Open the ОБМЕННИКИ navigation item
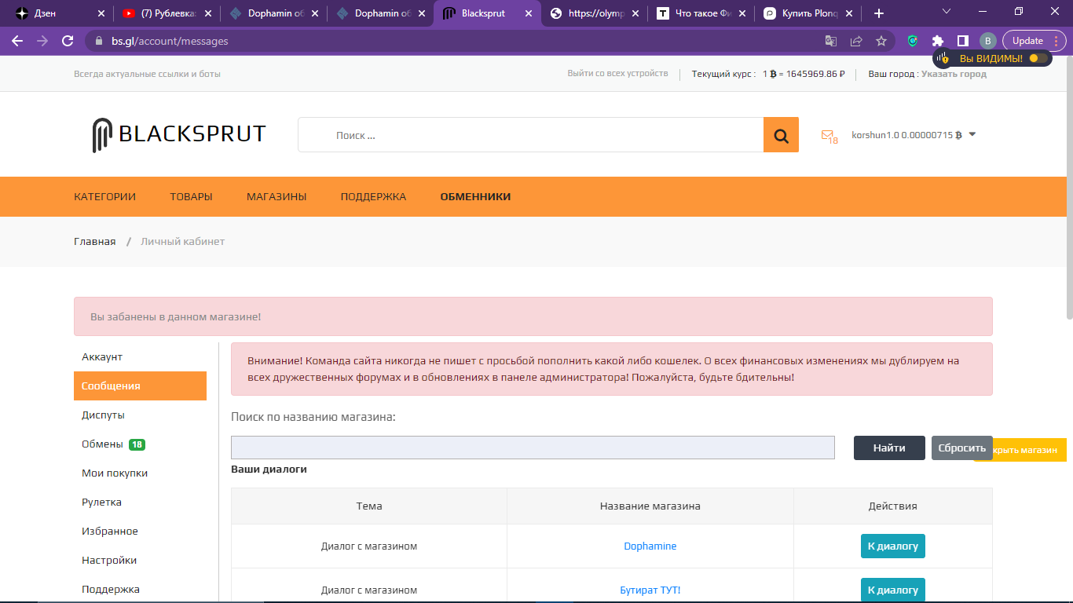The height and width of the screenshot is (603, 1073). (475, 197)
